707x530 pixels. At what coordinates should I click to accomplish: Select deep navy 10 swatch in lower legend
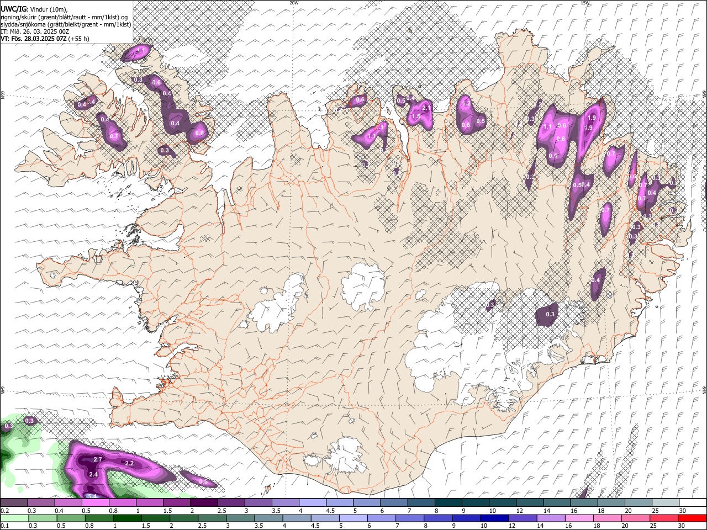tap(494, 518)
